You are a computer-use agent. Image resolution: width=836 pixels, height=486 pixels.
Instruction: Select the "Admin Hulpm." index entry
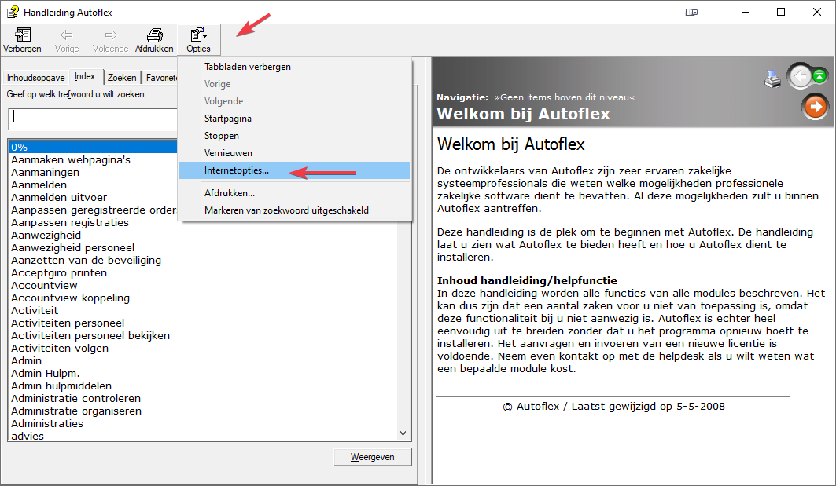pos(46,373)
